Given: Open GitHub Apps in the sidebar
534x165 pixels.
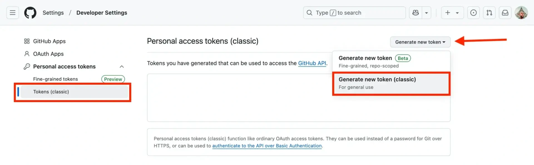Looking at the screenshot, I should [49, 41].
